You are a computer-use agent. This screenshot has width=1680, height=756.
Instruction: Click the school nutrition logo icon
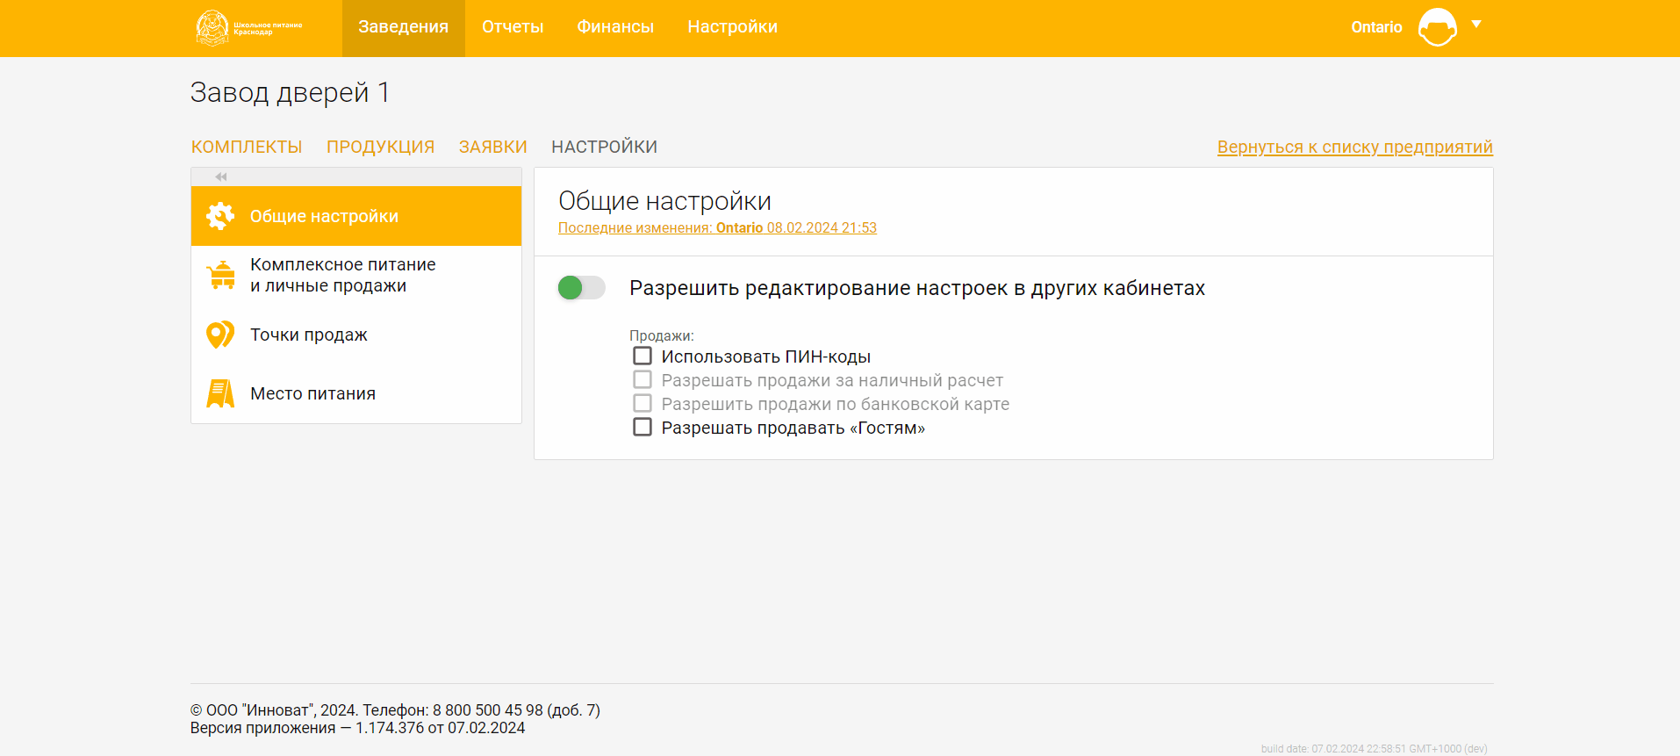coord(212,28)
